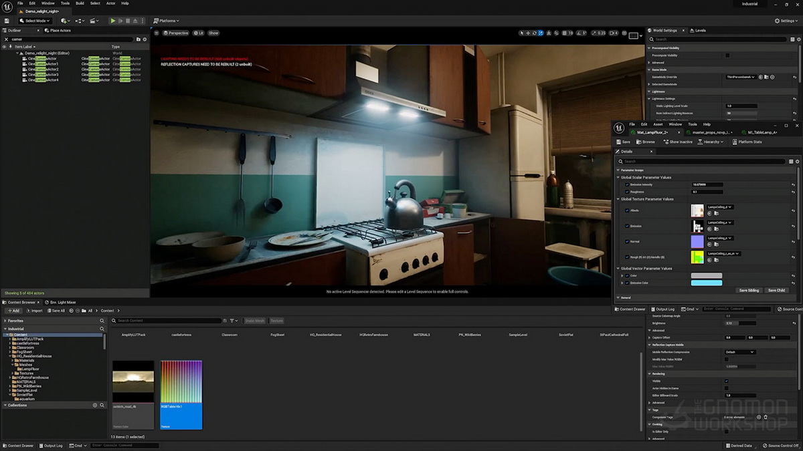Toggle Visible checkbox under Rendering
Screen dimensions: 803x451
click(727, 381)
